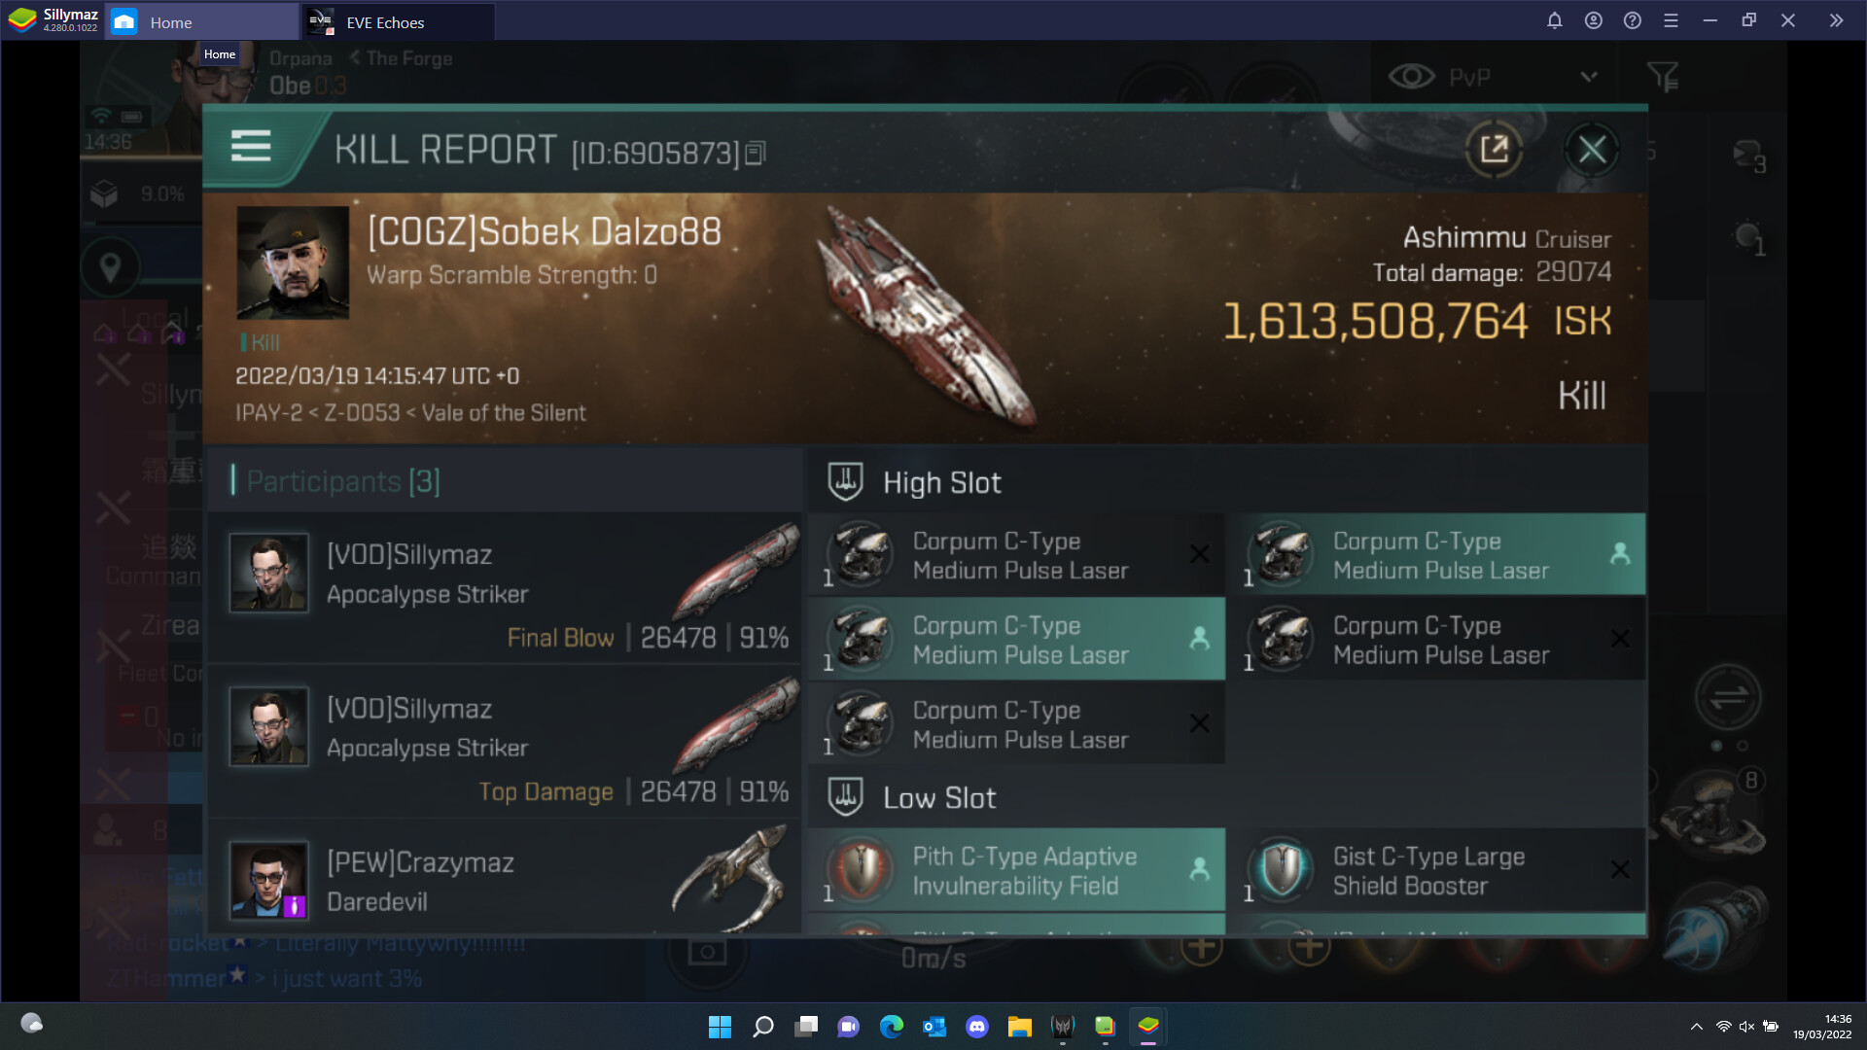Copy the kill report ID
Screen dimensions: 1867x1050
click(x=757, y=154)
